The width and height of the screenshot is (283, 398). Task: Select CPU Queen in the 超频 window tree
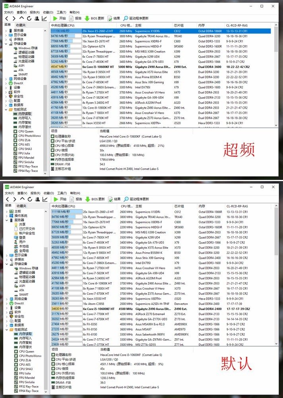point(26,131)
